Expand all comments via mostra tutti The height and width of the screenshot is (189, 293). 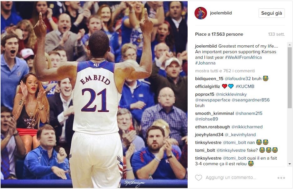pos(225,71)
